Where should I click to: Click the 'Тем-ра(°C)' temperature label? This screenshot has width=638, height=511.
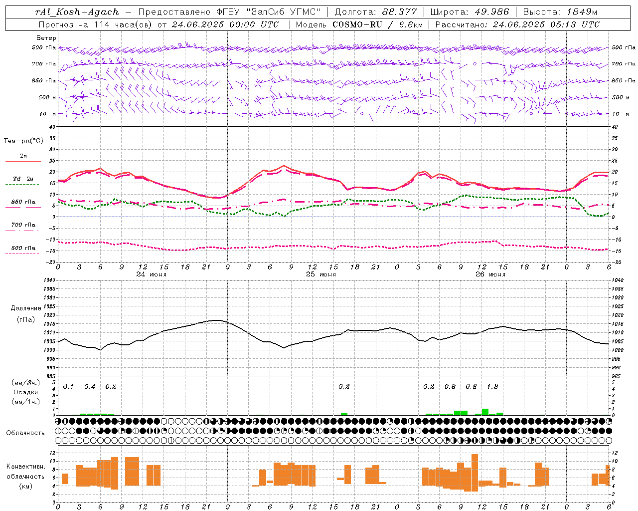click(x=23, y=141)
